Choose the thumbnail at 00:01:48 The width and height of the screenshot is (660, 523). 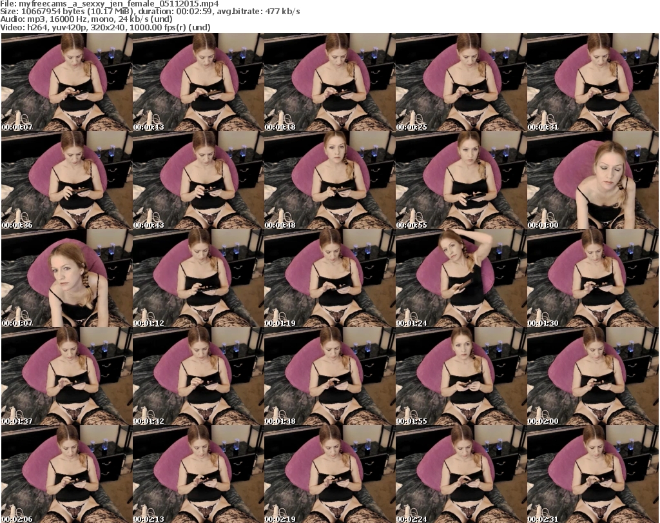pos(329,376)
